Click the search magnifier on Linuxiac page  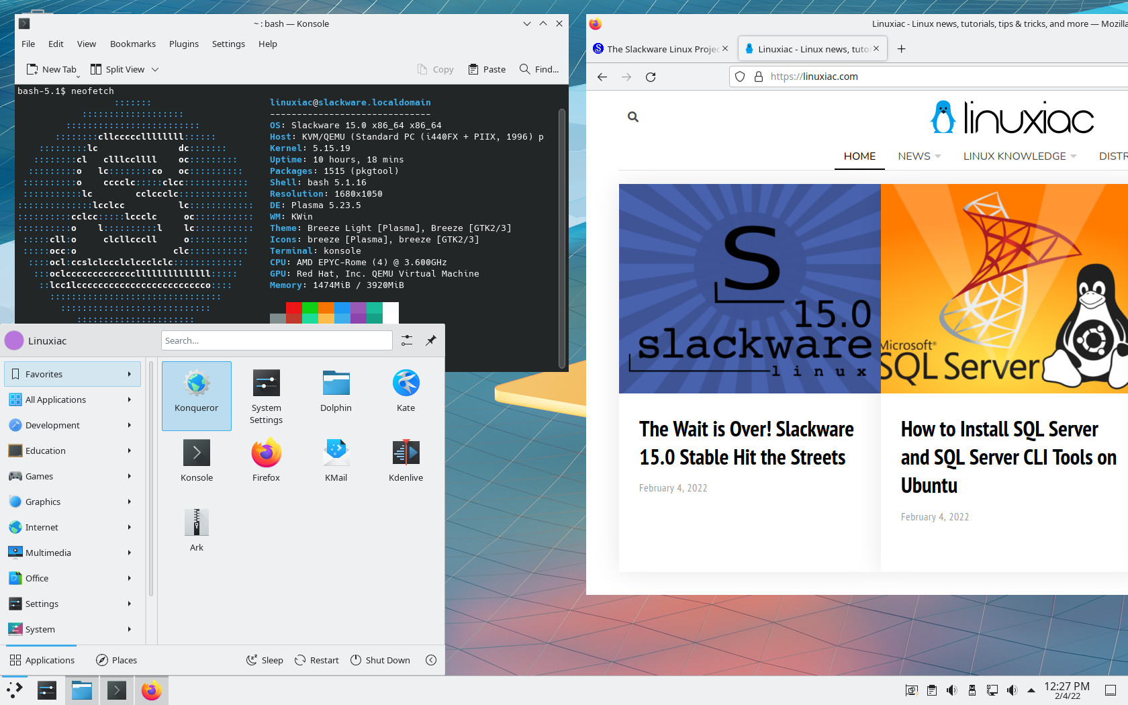tap(632, 117)
